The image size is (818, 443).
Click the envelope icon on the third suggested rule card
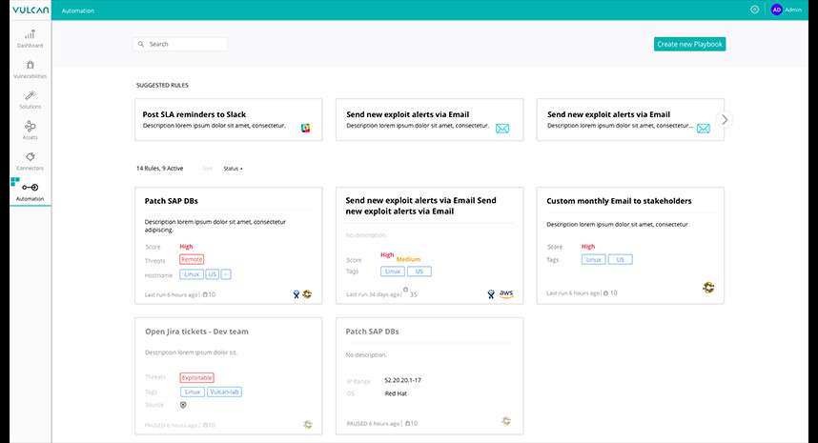point(704,129)
